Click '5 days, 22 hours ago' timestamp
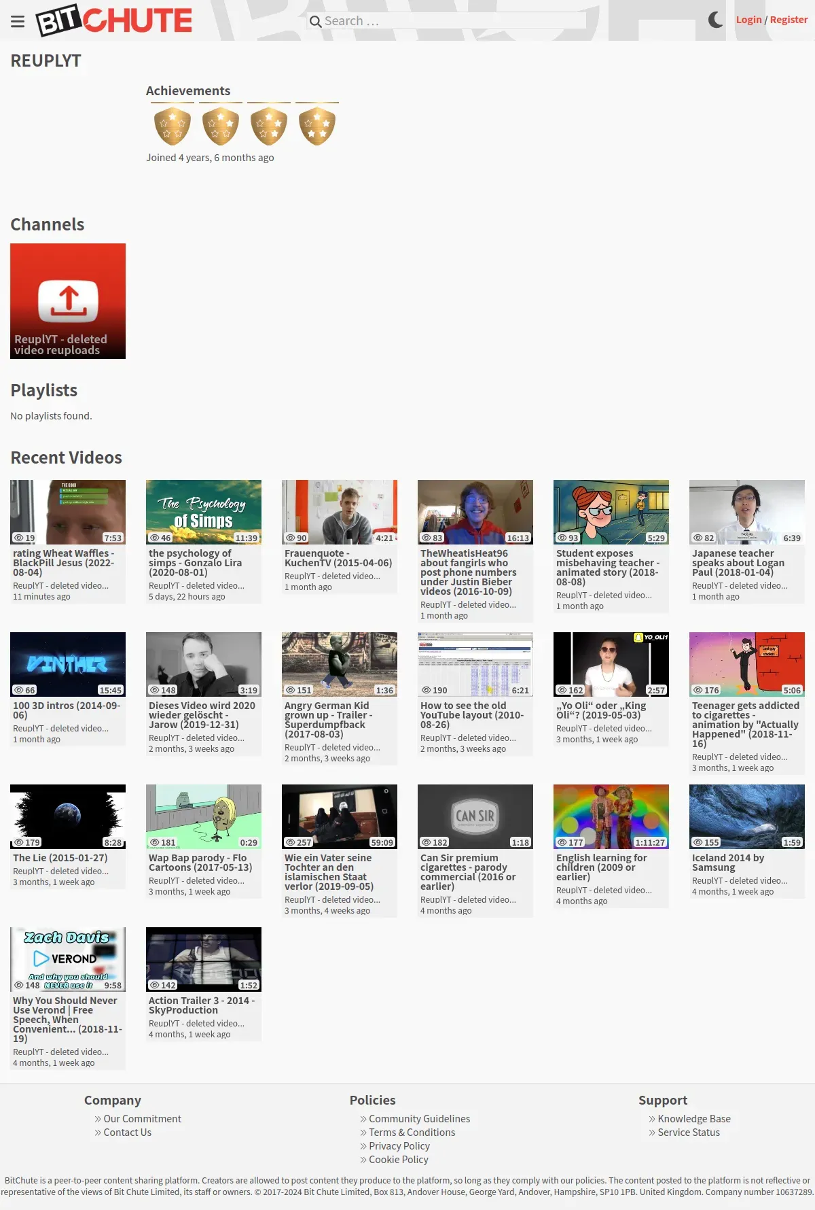The image size is (815, 1210). click(187, 596)
